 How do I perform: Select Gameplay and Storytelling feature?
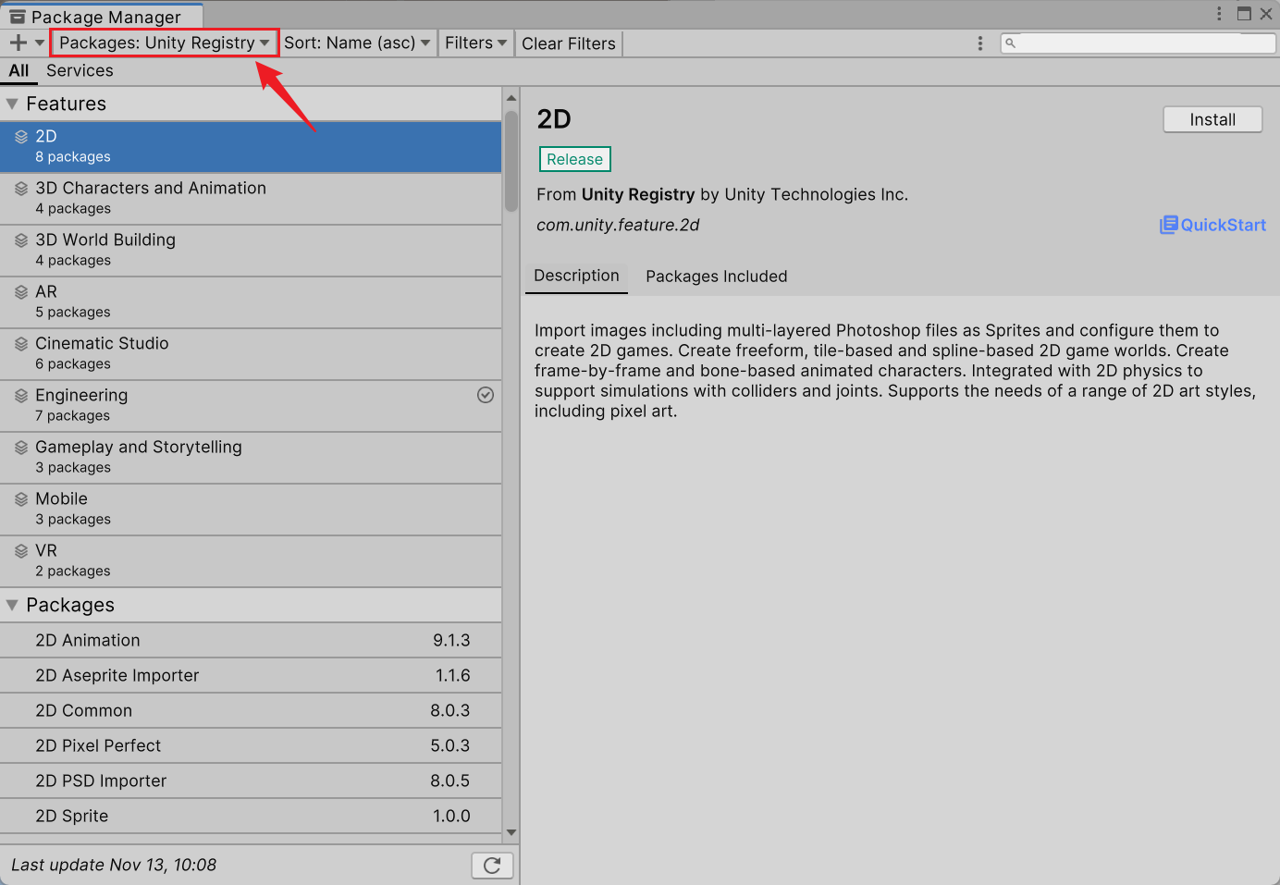(251, 458)
